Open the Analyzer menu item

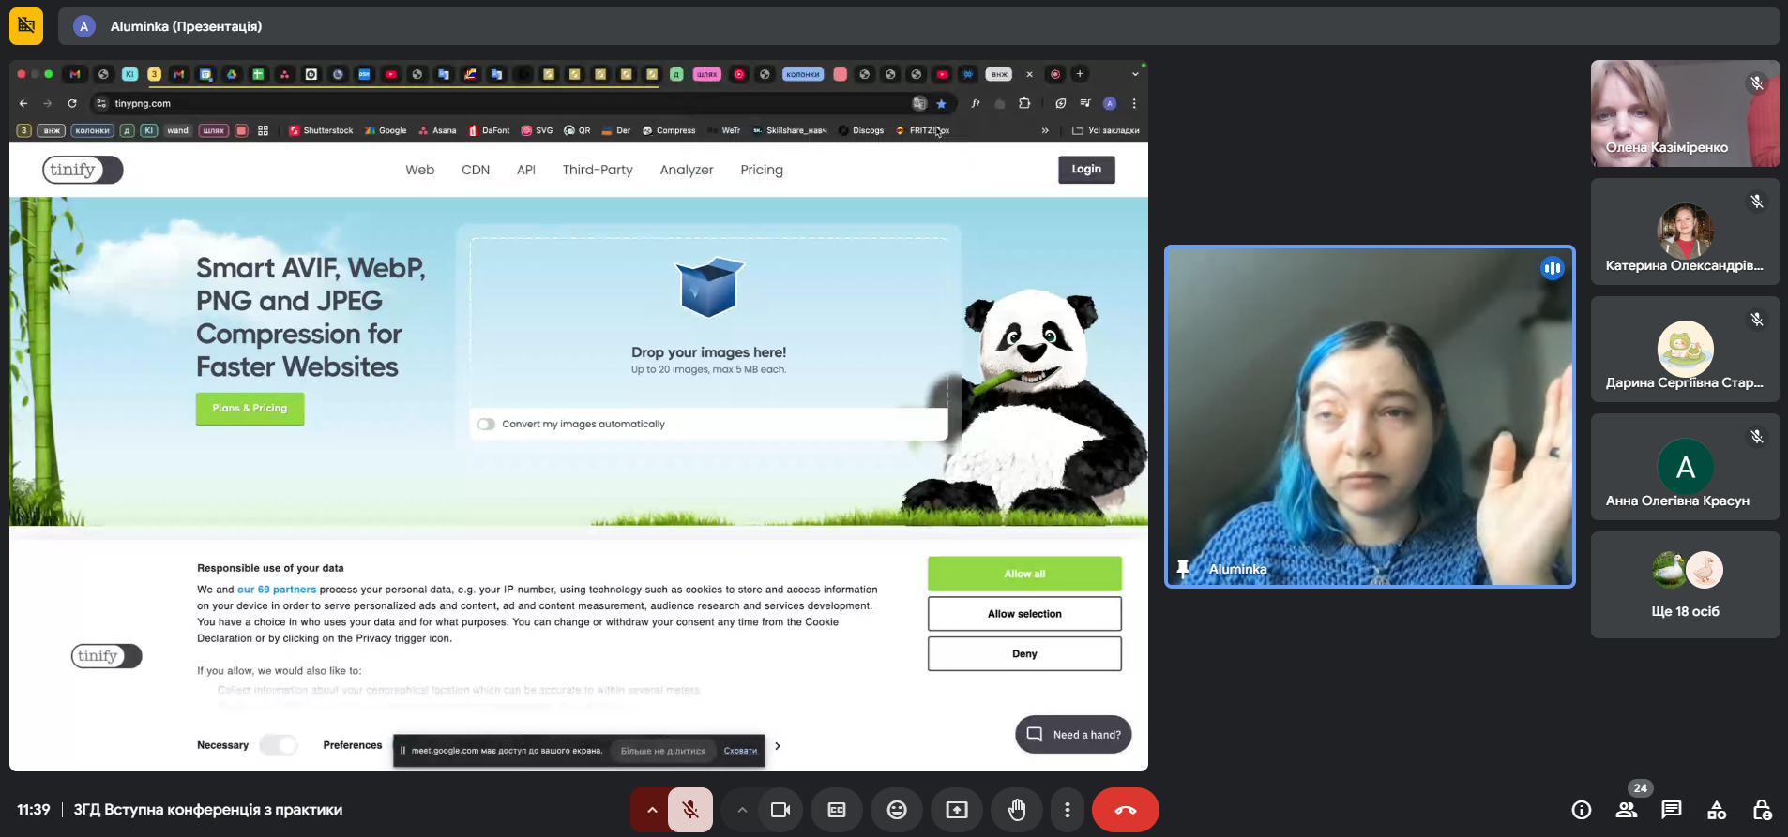coord(687,170)
